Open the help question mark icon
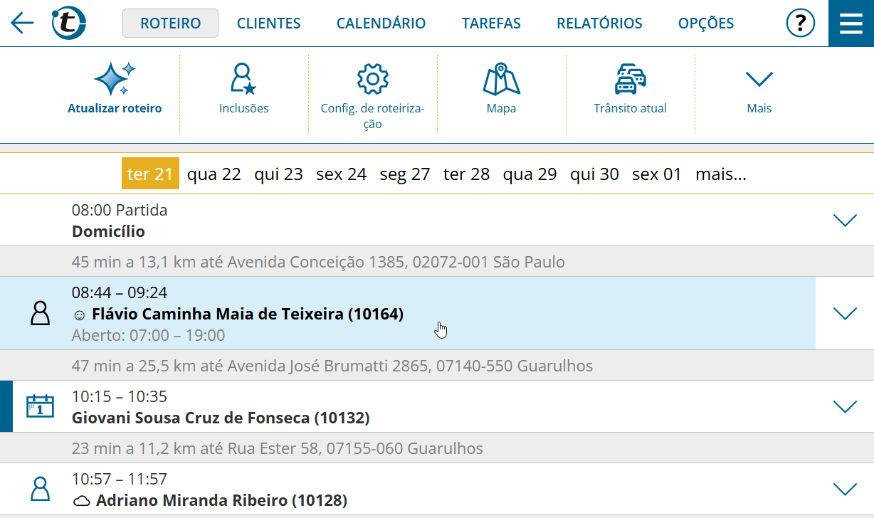Viewport: 874px width, 518px height. coord(800,23)
